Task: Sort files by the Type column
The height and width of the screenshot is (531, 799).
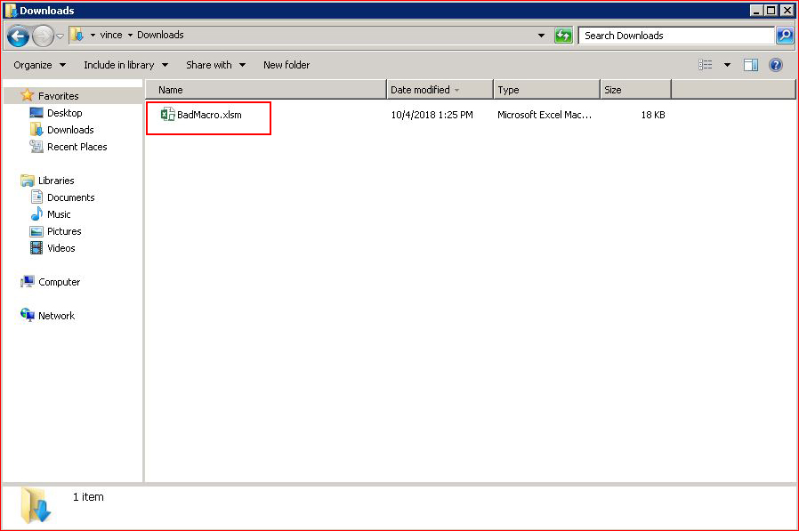Action: (x=546, y=90)
